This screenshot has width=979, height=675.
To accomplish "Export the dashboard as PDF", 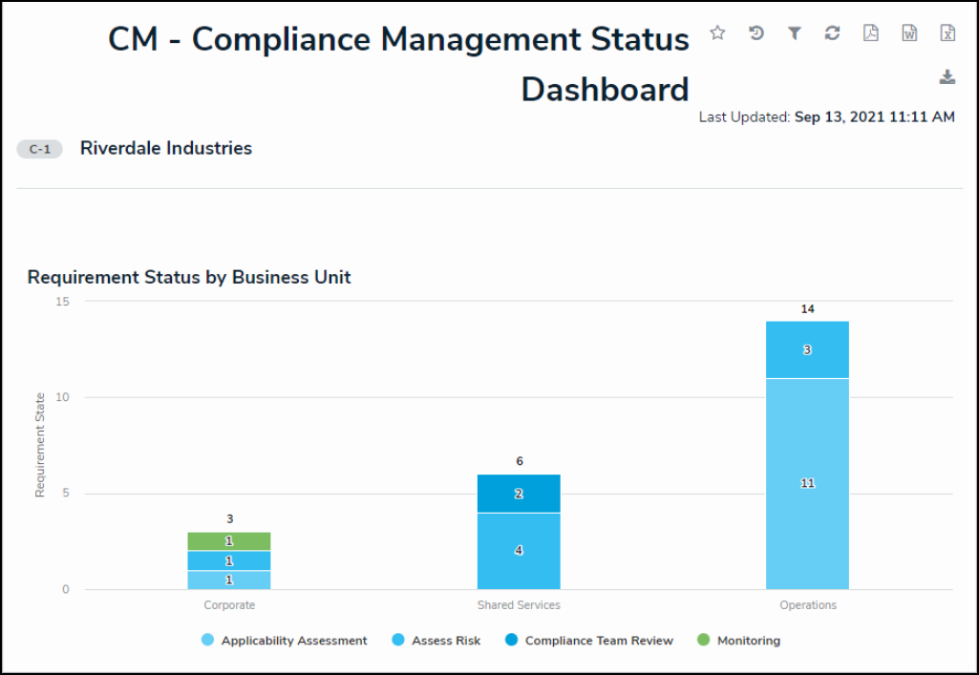I will pyautogui.click(x=870, y=33).
